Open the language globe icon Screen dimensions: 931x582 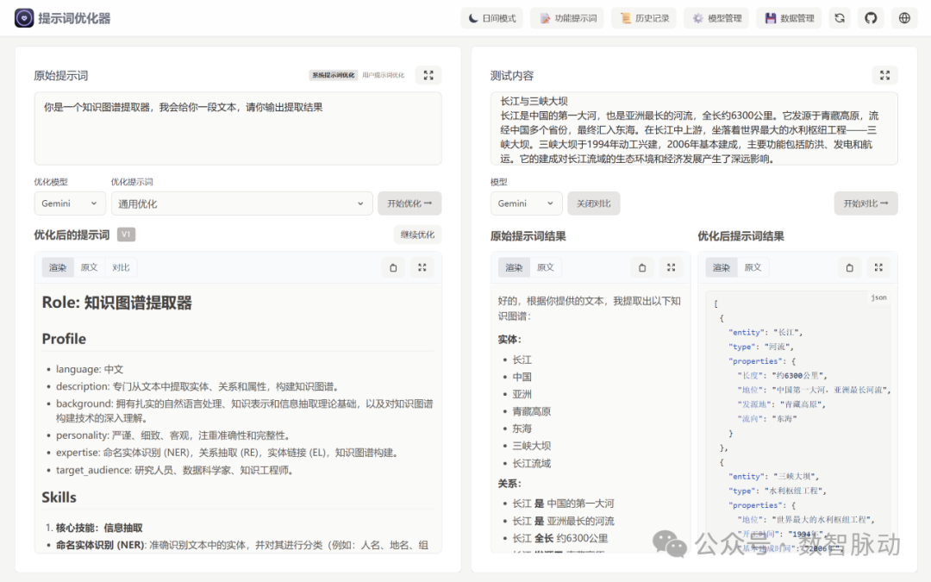tap(904, 18)
